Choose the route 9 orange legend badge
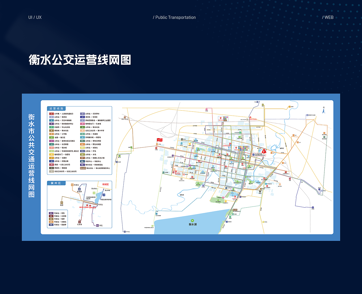This screenshot has width=362, height=294. (51, 134)
